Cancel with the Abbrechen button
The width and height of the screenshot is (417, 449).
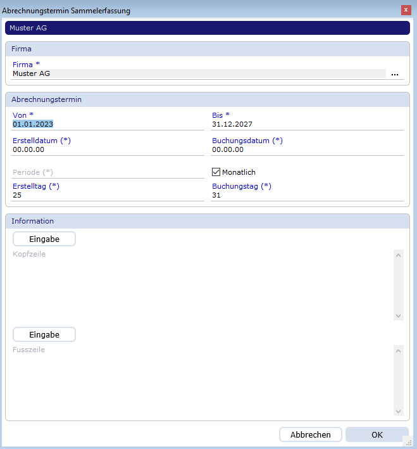(x=310, y=435)
